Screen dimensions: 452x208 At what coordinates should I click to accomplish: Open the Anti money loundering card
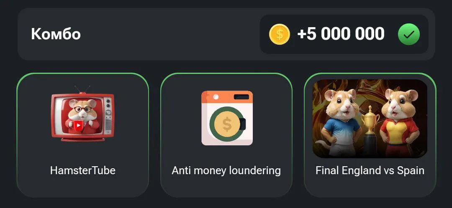coord(226,135)
